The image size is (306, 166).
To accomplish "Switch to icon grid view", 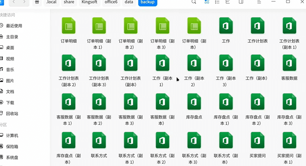I will (x=207, y=2).
